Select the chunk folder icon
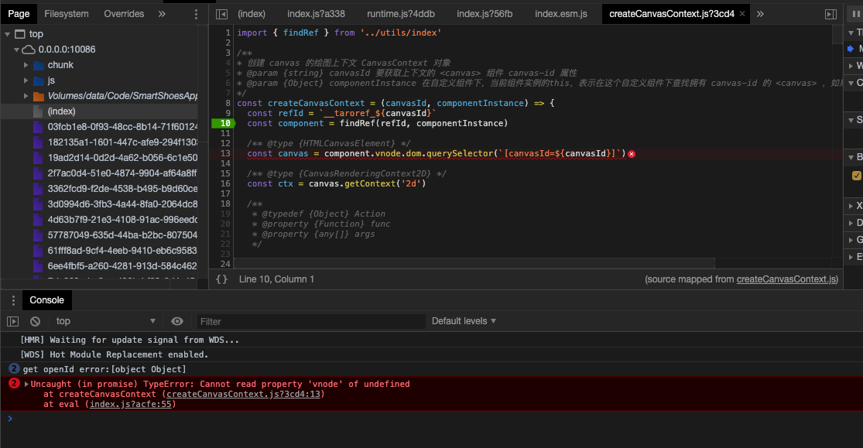 (x=39, y=65)
